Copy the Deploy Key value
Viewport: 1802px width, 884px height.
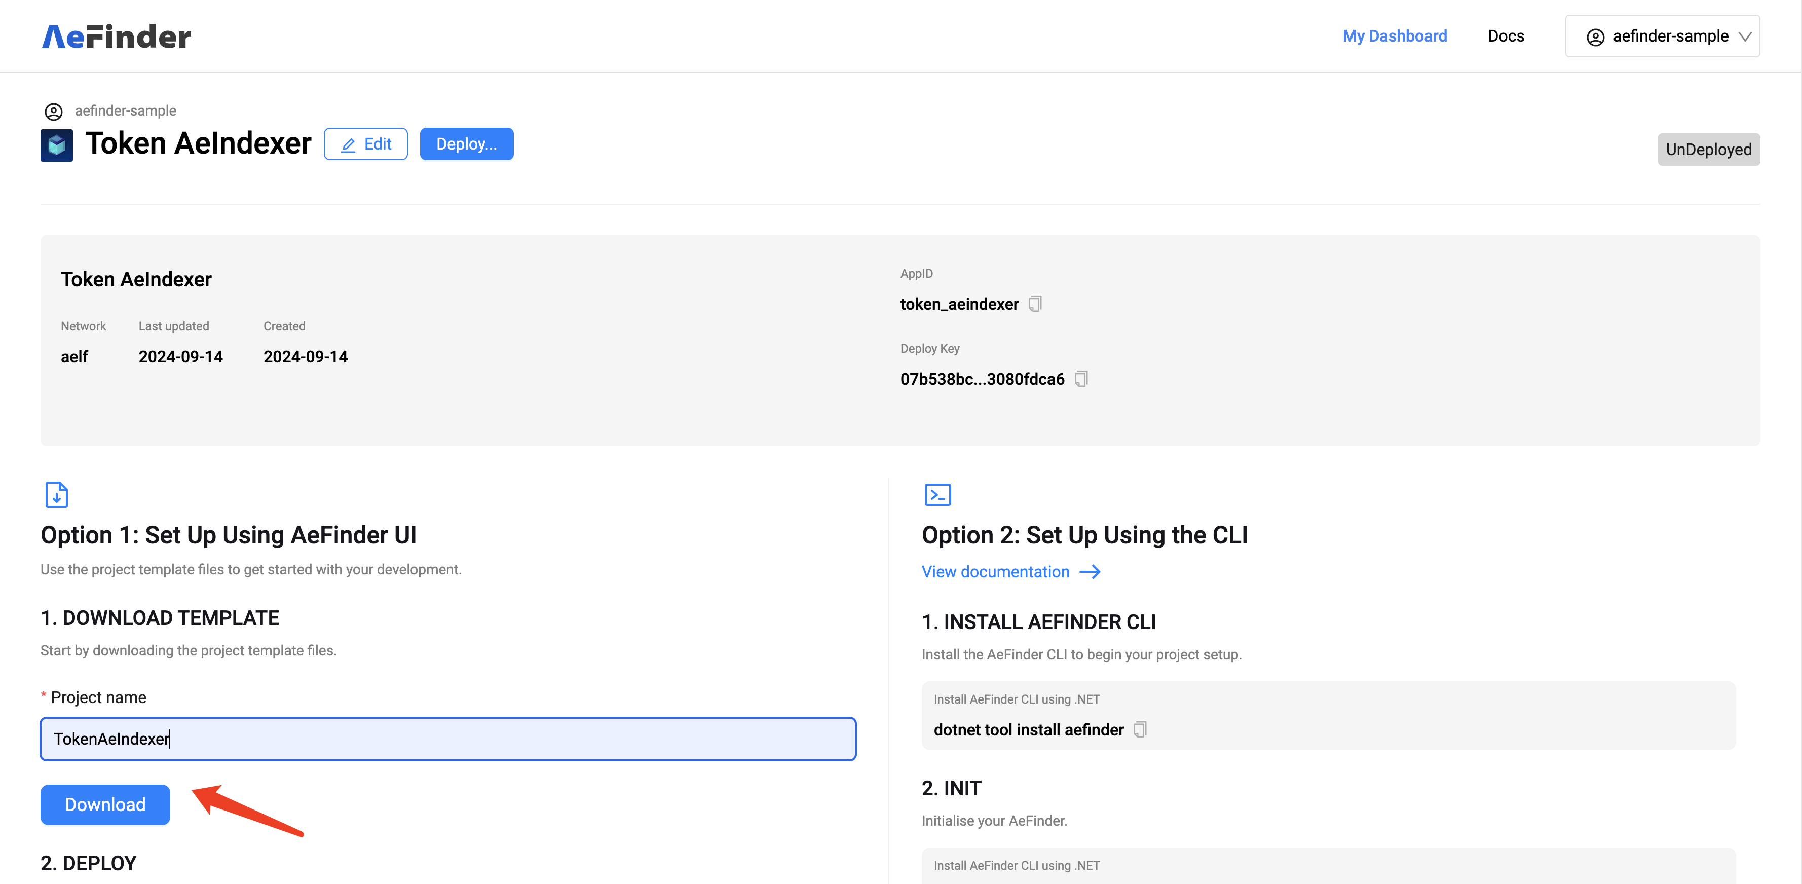coord(1081,379)
